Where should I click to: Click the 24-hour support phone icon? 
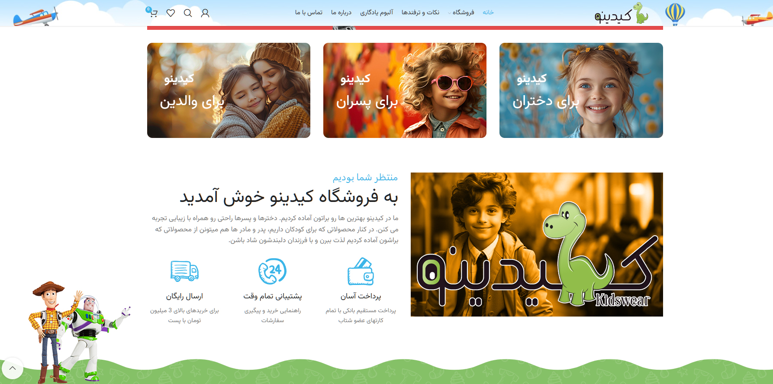coord(272,271)
